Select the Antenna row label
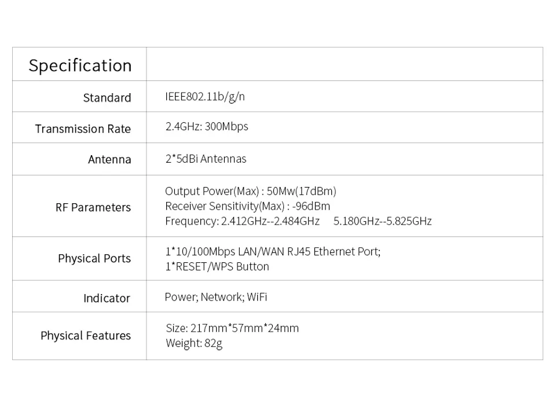The height and width of the screenshot is (407, 556). pyautogui.click(x=109, y=160)
